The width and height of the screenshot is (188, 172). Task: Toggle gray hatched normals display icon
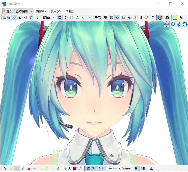(35, 168)
